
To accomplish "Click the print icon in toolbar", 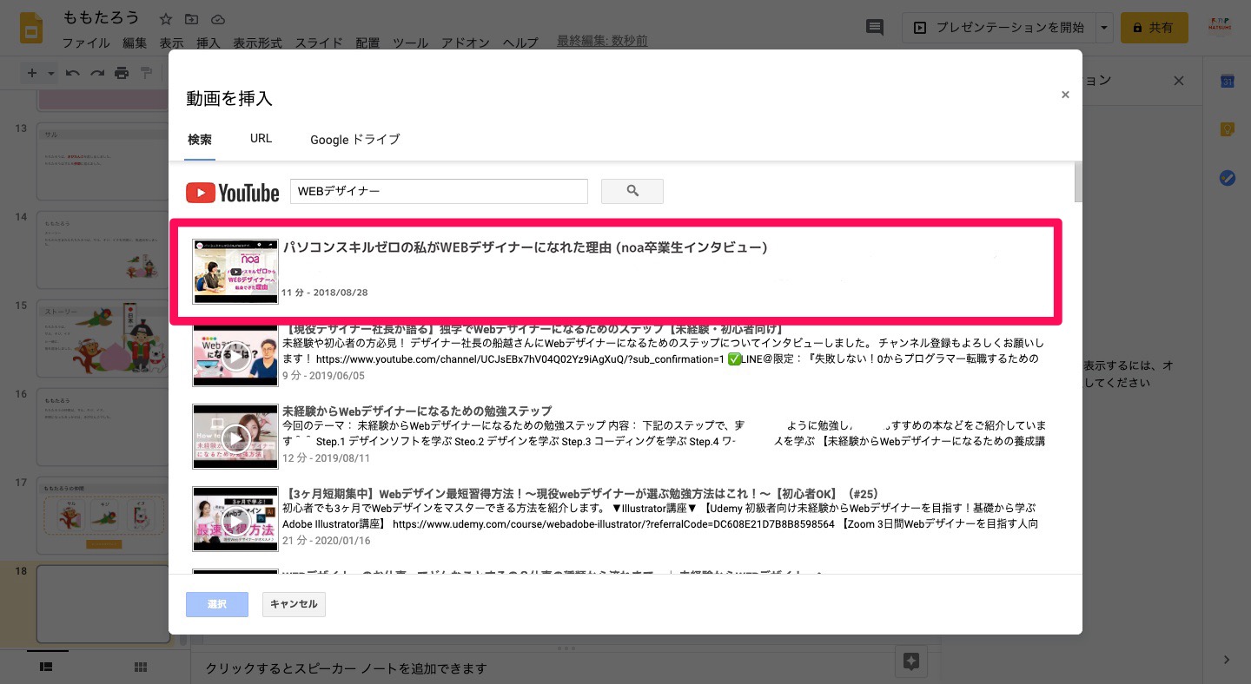I will tap(122, 73).
